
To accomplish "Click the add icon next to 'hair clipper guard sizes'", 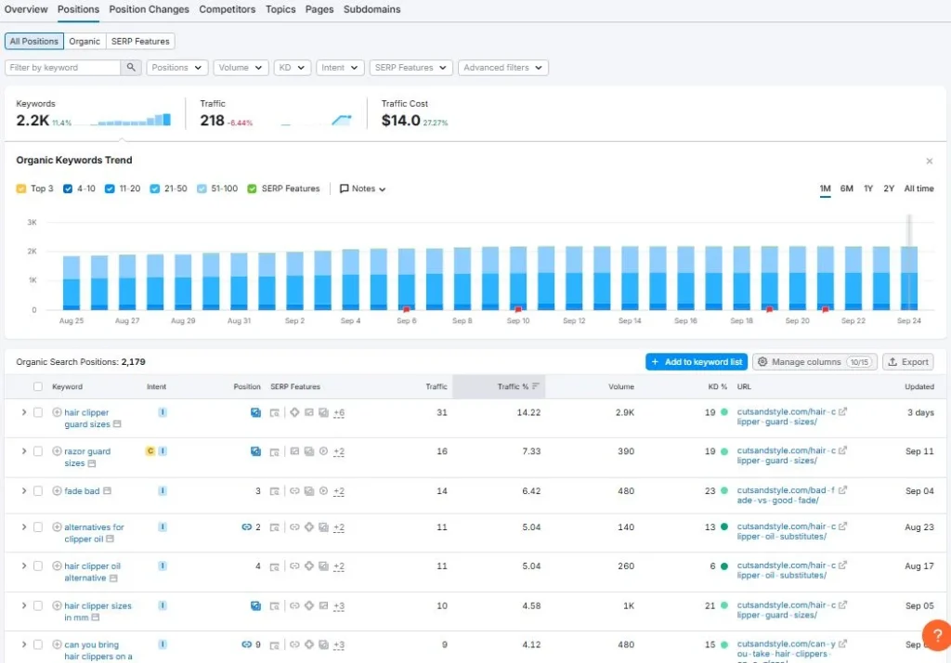I will [57, 412].
